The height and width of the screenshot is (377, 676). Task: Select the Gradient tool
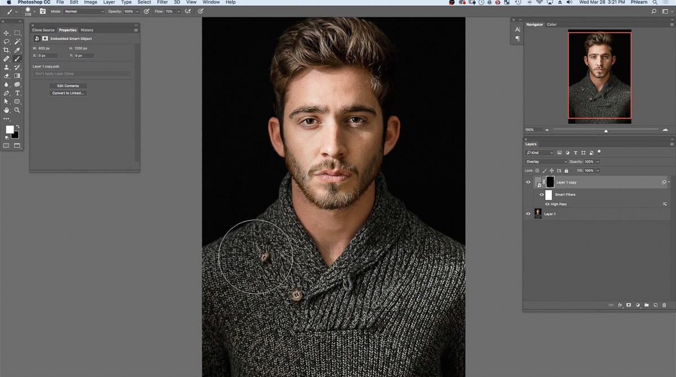[17, 75]
